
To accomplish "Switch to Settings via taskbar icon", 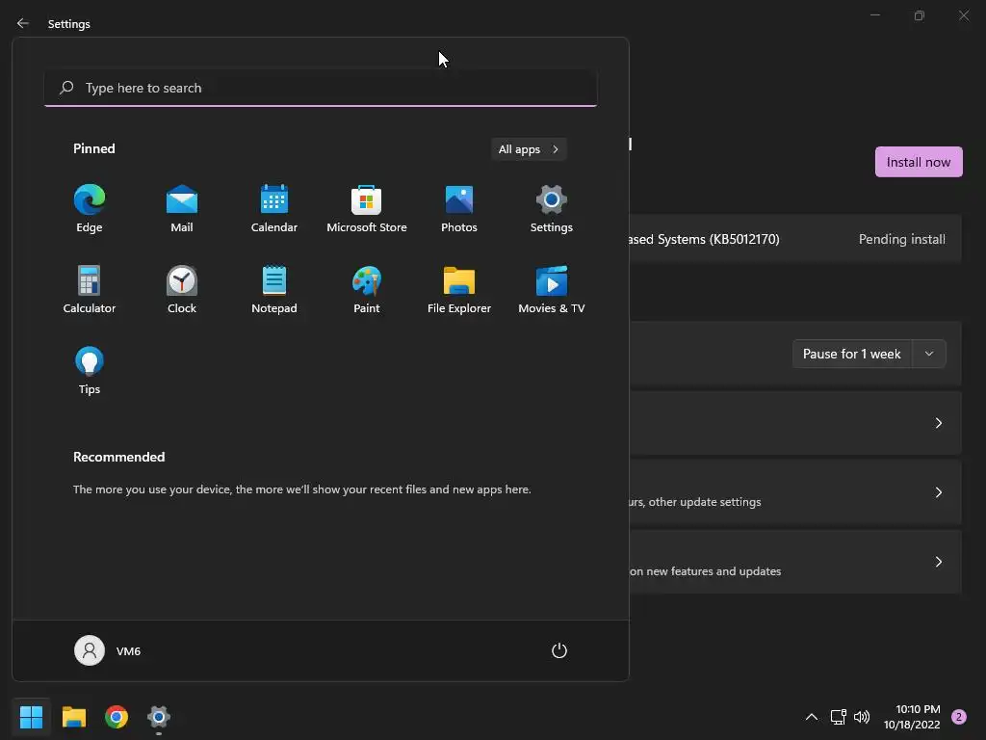I will coord(159,717).
